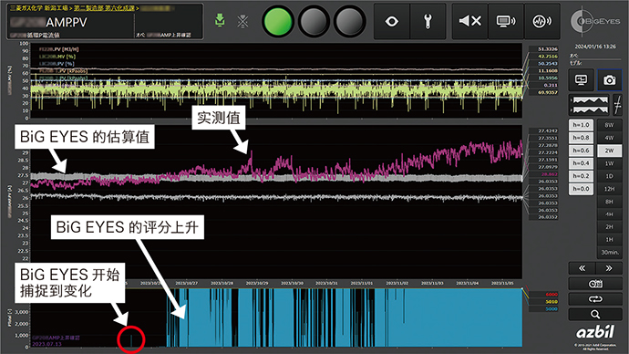Image resolution: width=629 pixels, height=354 pixels.
Task: Click the red 6000 score value
Action: (552, 294)
